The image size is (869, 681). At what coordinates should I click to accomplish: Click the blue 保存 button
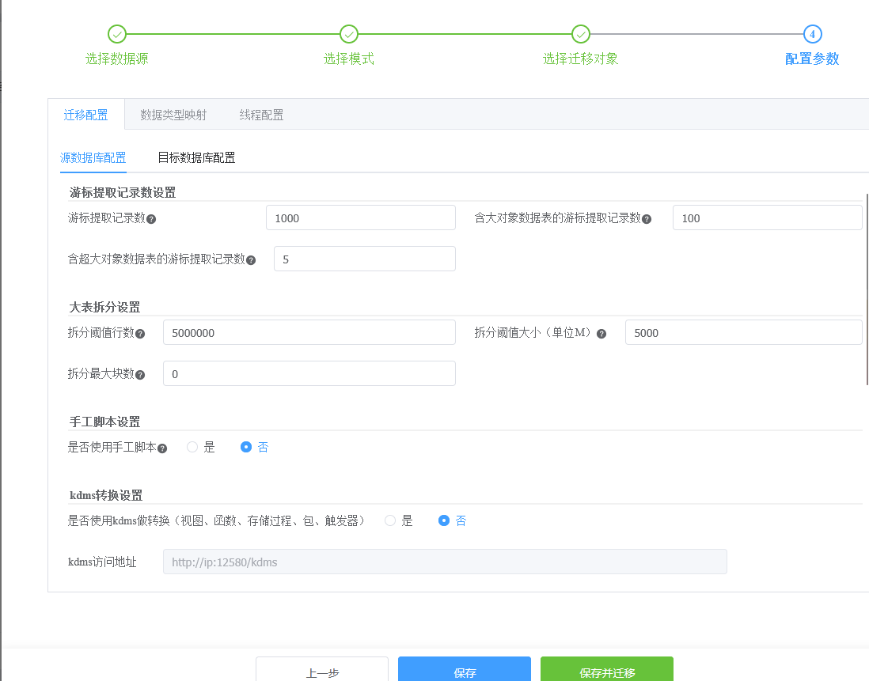(x=465, y=670)
